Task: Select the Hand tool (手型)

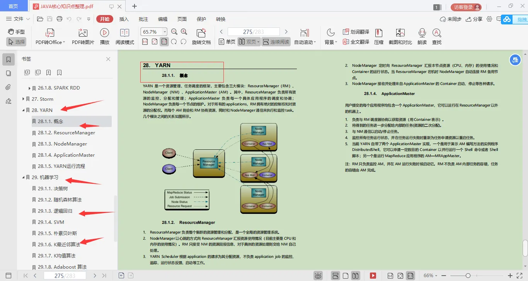Action: (16, 32)
